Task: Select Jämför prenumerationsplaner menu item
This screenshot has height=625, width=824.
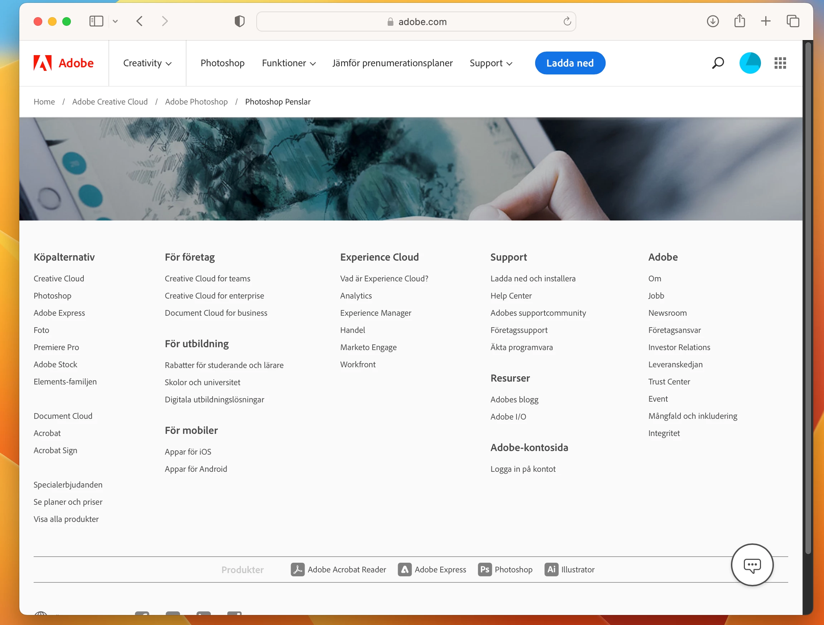Action: [x=392, y=63]
